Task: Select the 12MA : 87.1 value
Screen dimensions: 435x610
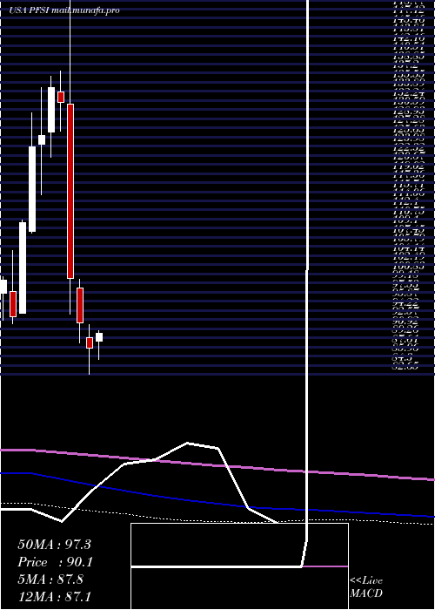Action: coord(54,597)
